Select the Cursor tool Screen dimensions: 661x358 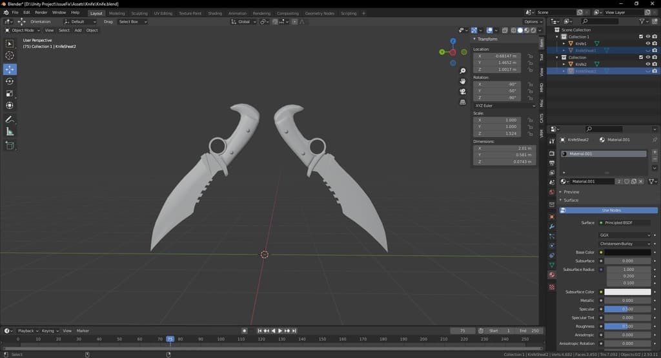(10, 56)
